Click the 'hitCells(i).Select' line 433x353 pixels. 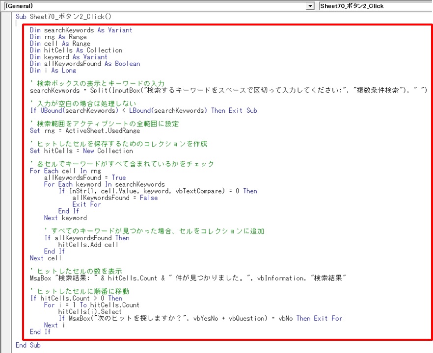click(90, 312)
